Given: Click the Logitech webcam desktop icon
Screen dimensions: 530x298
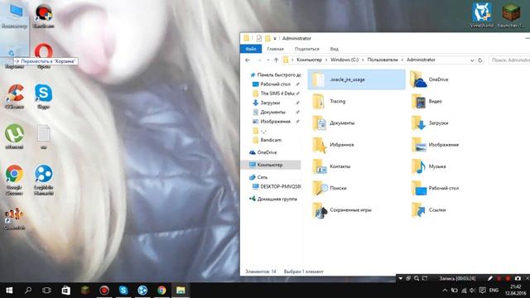Looking at the screenshot, I should pyautogui.click(x=44, y=180).
